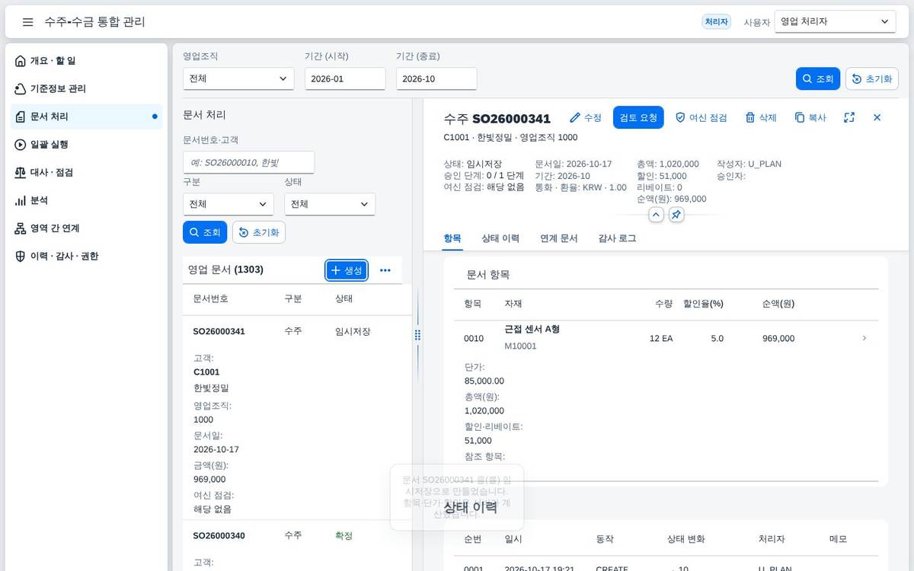Open 대사 · 점검 sidebar item
This screenshot has height=571, width=914.
click(x=88, y=173)
